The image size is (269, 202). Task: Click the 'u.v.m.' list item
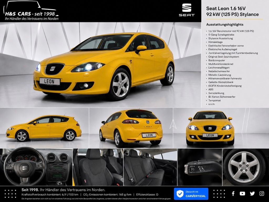click(x=211, y=104)
